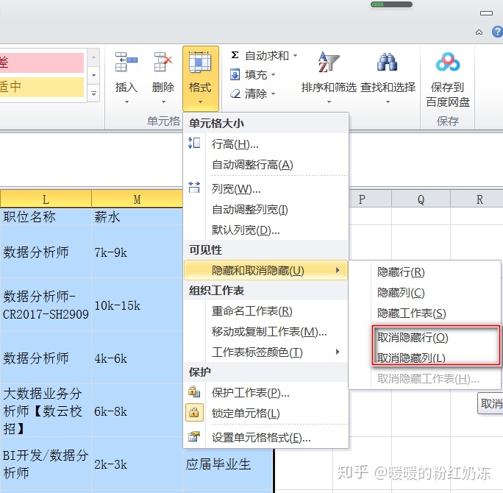Apply the yellow 适中 cell style
503x493 pixels.
[42, 87]
